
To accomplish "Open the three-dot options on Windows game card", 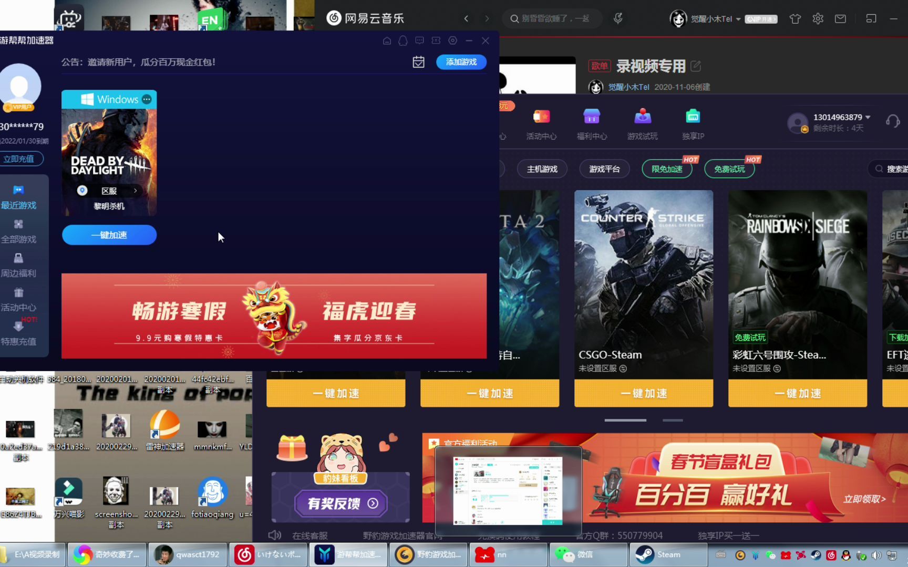I will coord(147,99).
